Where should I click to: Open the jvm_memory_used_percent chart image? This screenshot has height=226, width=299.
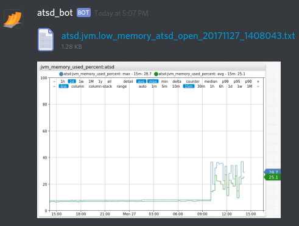tap(159, 140)
